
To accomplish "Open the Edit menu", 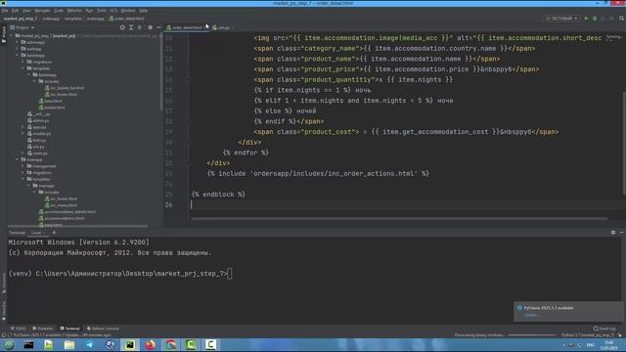I will [16, 11].
